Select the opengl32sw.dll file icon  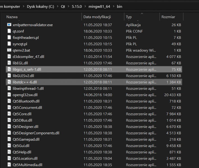click(9, 95)
